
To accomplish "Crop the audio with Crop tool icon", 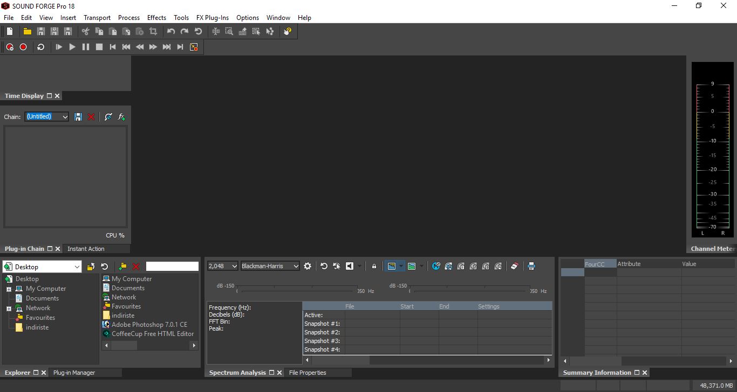I will pos(153,31).
